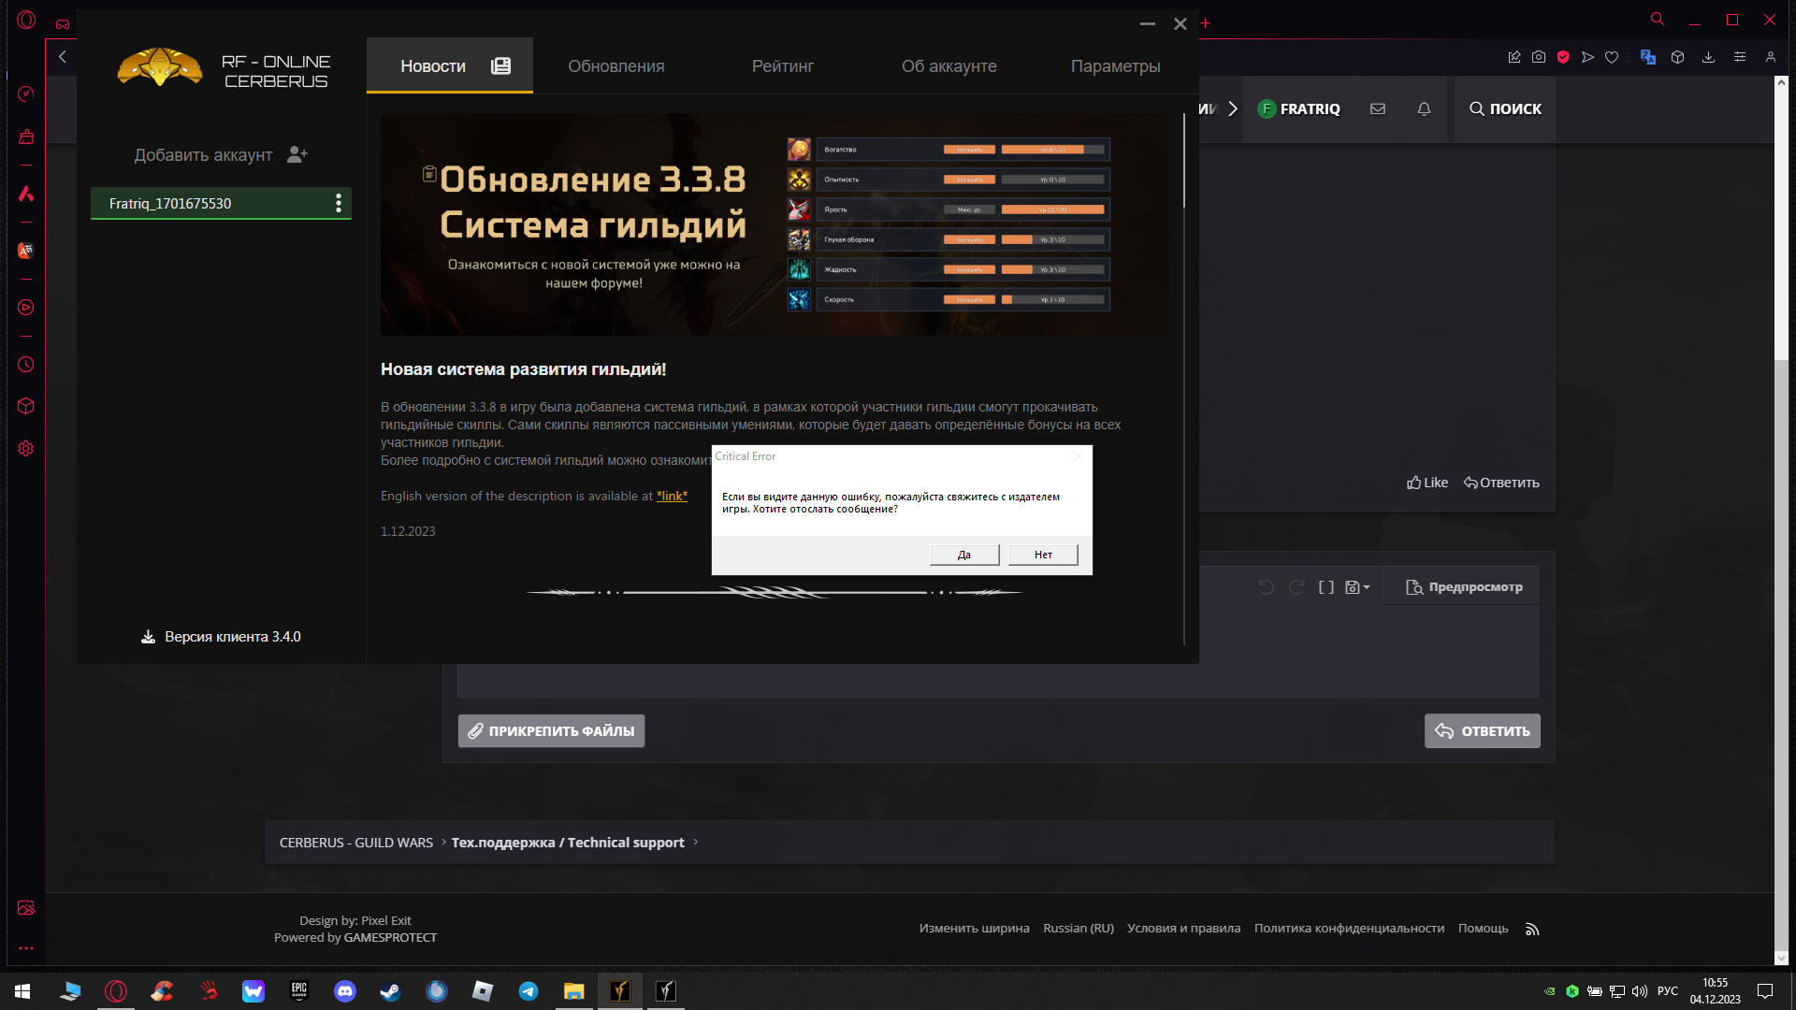Open the forum ПОИСК search
This screenshot has height=1010, width=1796.
coord(1505,109)
